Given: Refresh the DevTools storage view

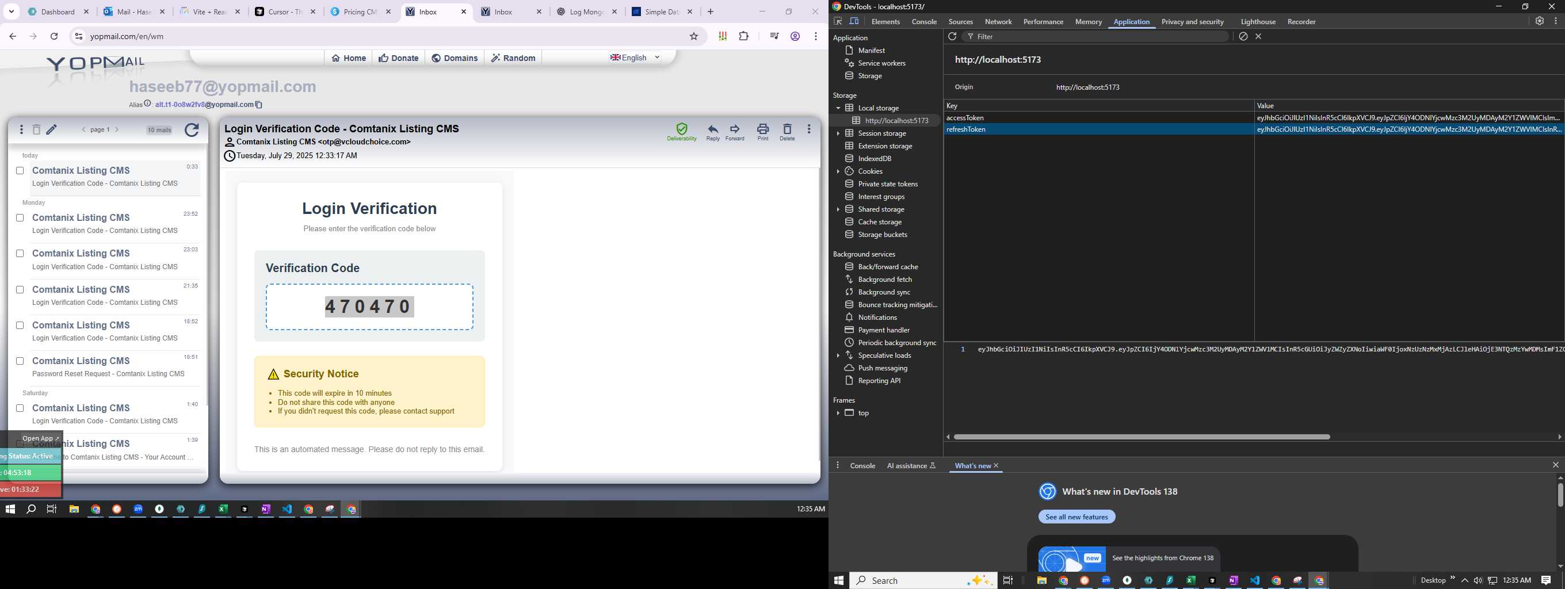Looking at the screenshot, I should (952, 36).
